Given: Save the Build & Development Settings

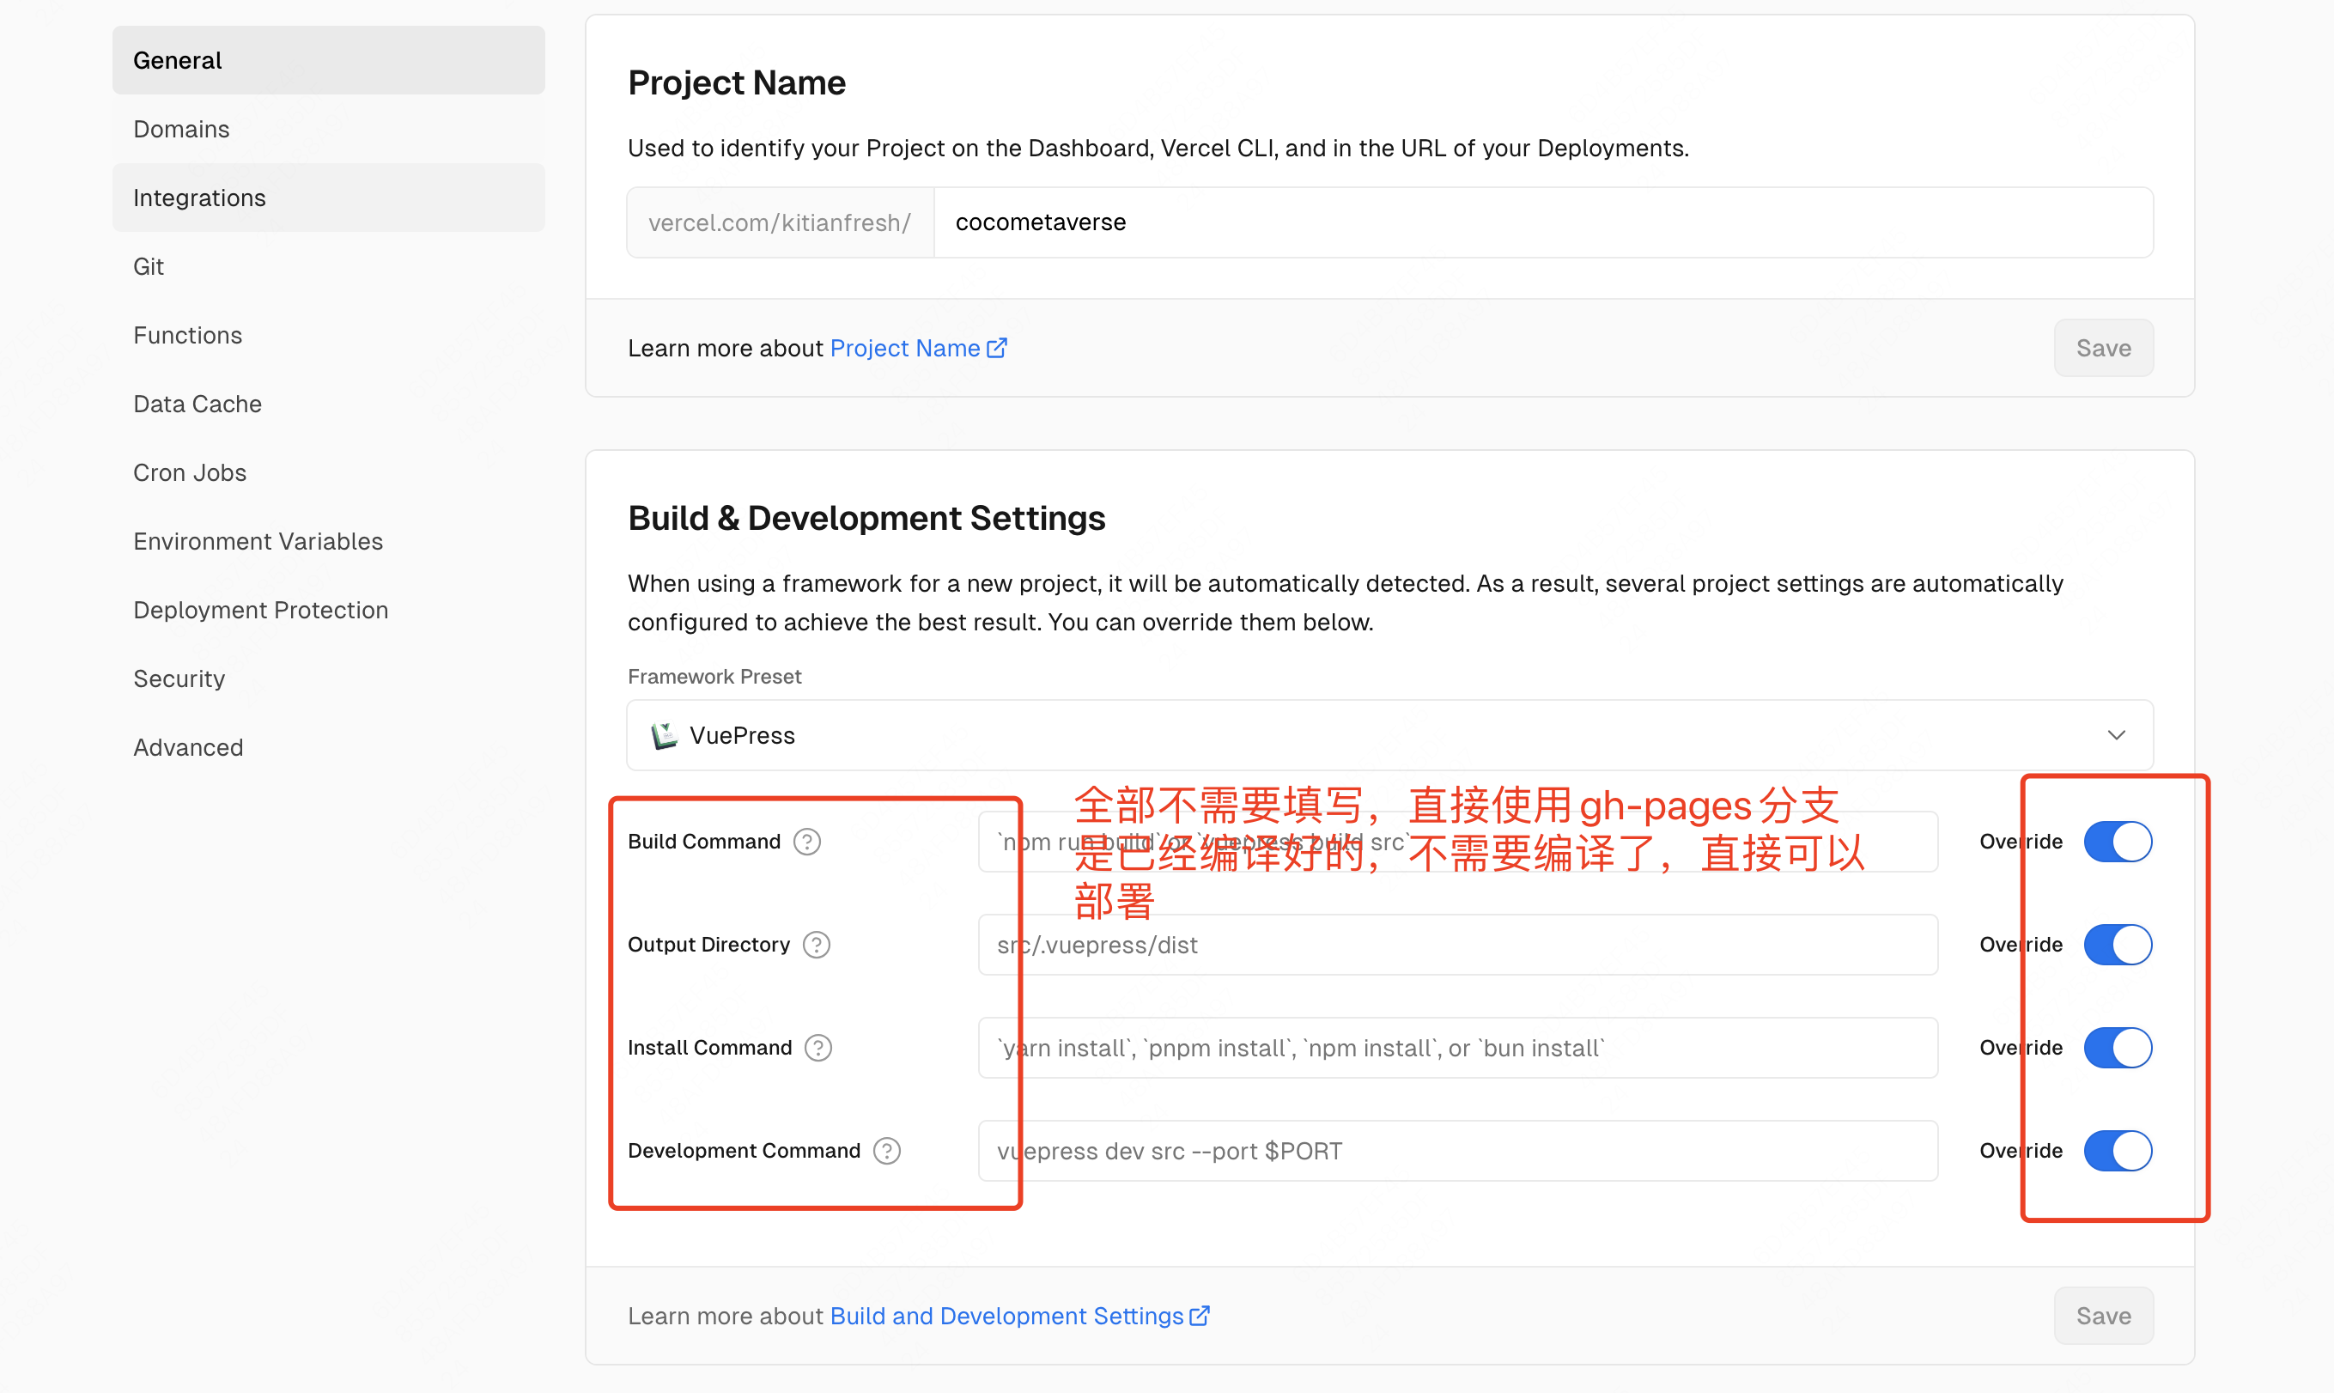Looking at the screenshot, I should coord(2102,1316).
